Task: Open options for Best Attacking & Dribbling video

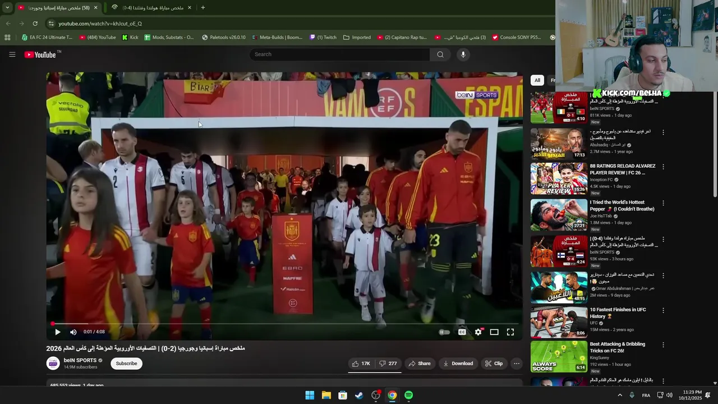Action: click(x=663, y=345)
